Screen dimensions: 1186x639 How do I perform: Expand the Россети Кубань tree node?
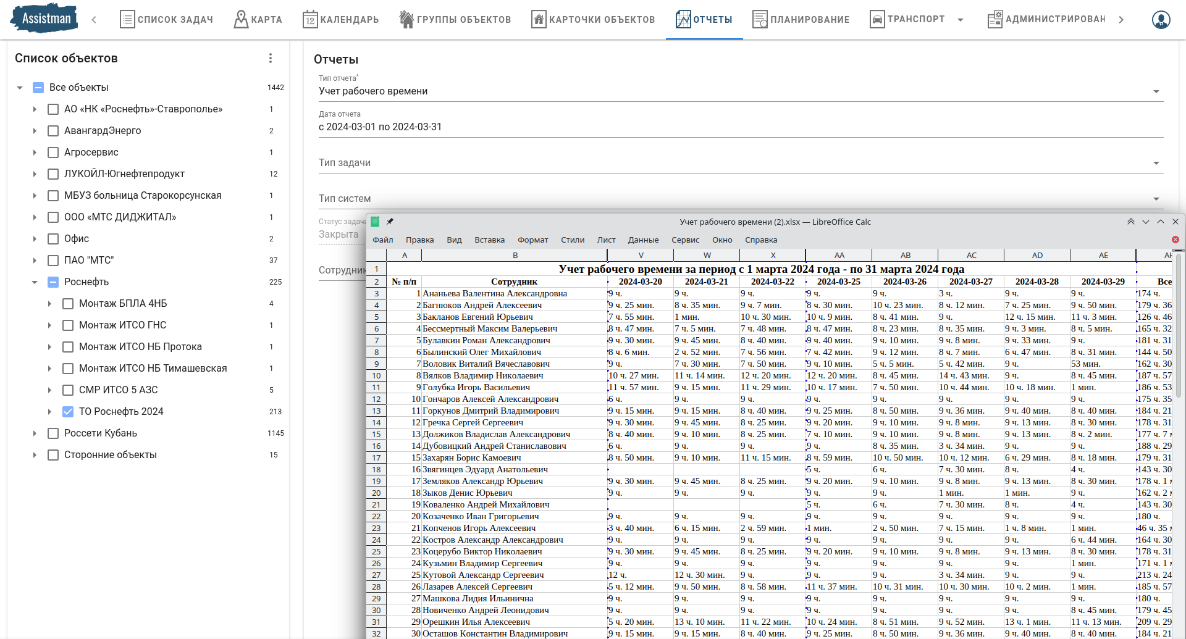tap(35, 433)
